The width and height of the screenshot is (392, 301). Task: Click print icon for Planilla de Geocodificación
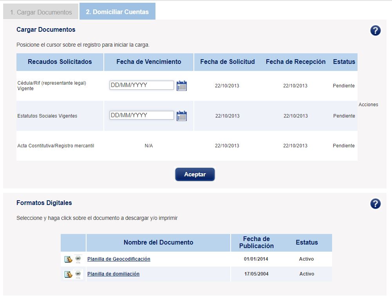click(78, 259)
